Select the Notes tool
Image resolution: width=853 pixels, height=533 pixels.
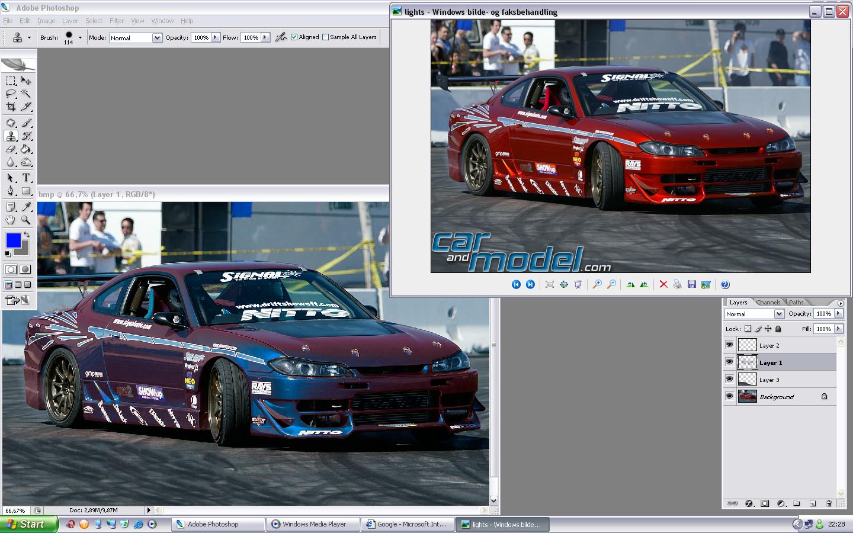coord(11,207)
